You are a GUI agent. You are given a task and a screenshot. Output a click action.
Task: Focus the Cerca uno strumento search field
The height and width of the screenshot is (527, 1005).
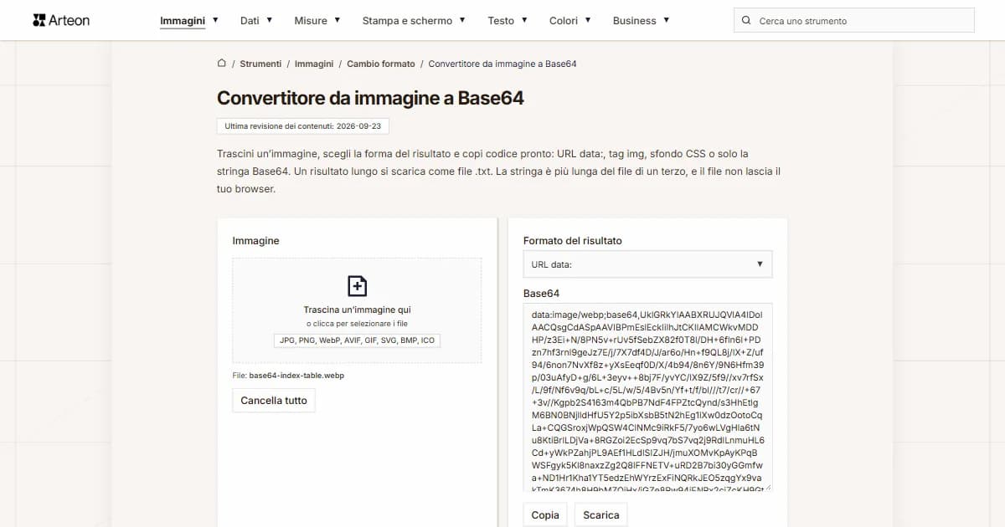coord(854,21)
